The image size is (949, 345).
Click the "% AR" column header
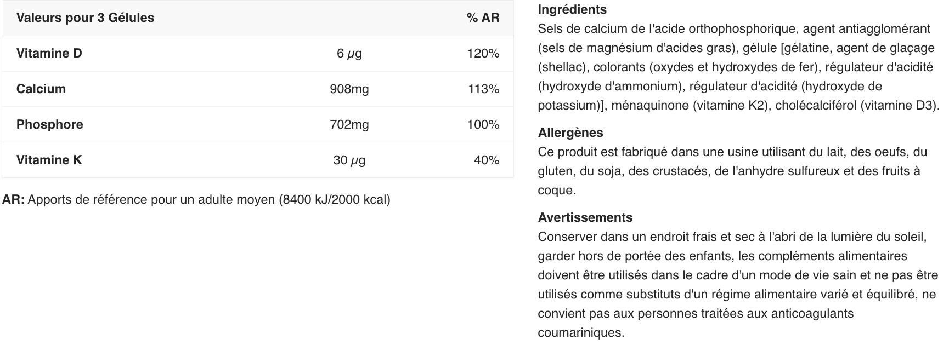tap(483, 18)
